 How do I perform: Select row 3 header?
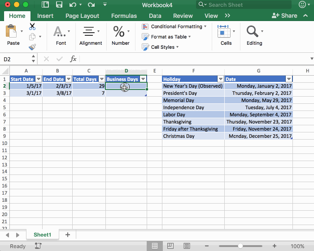4,93
